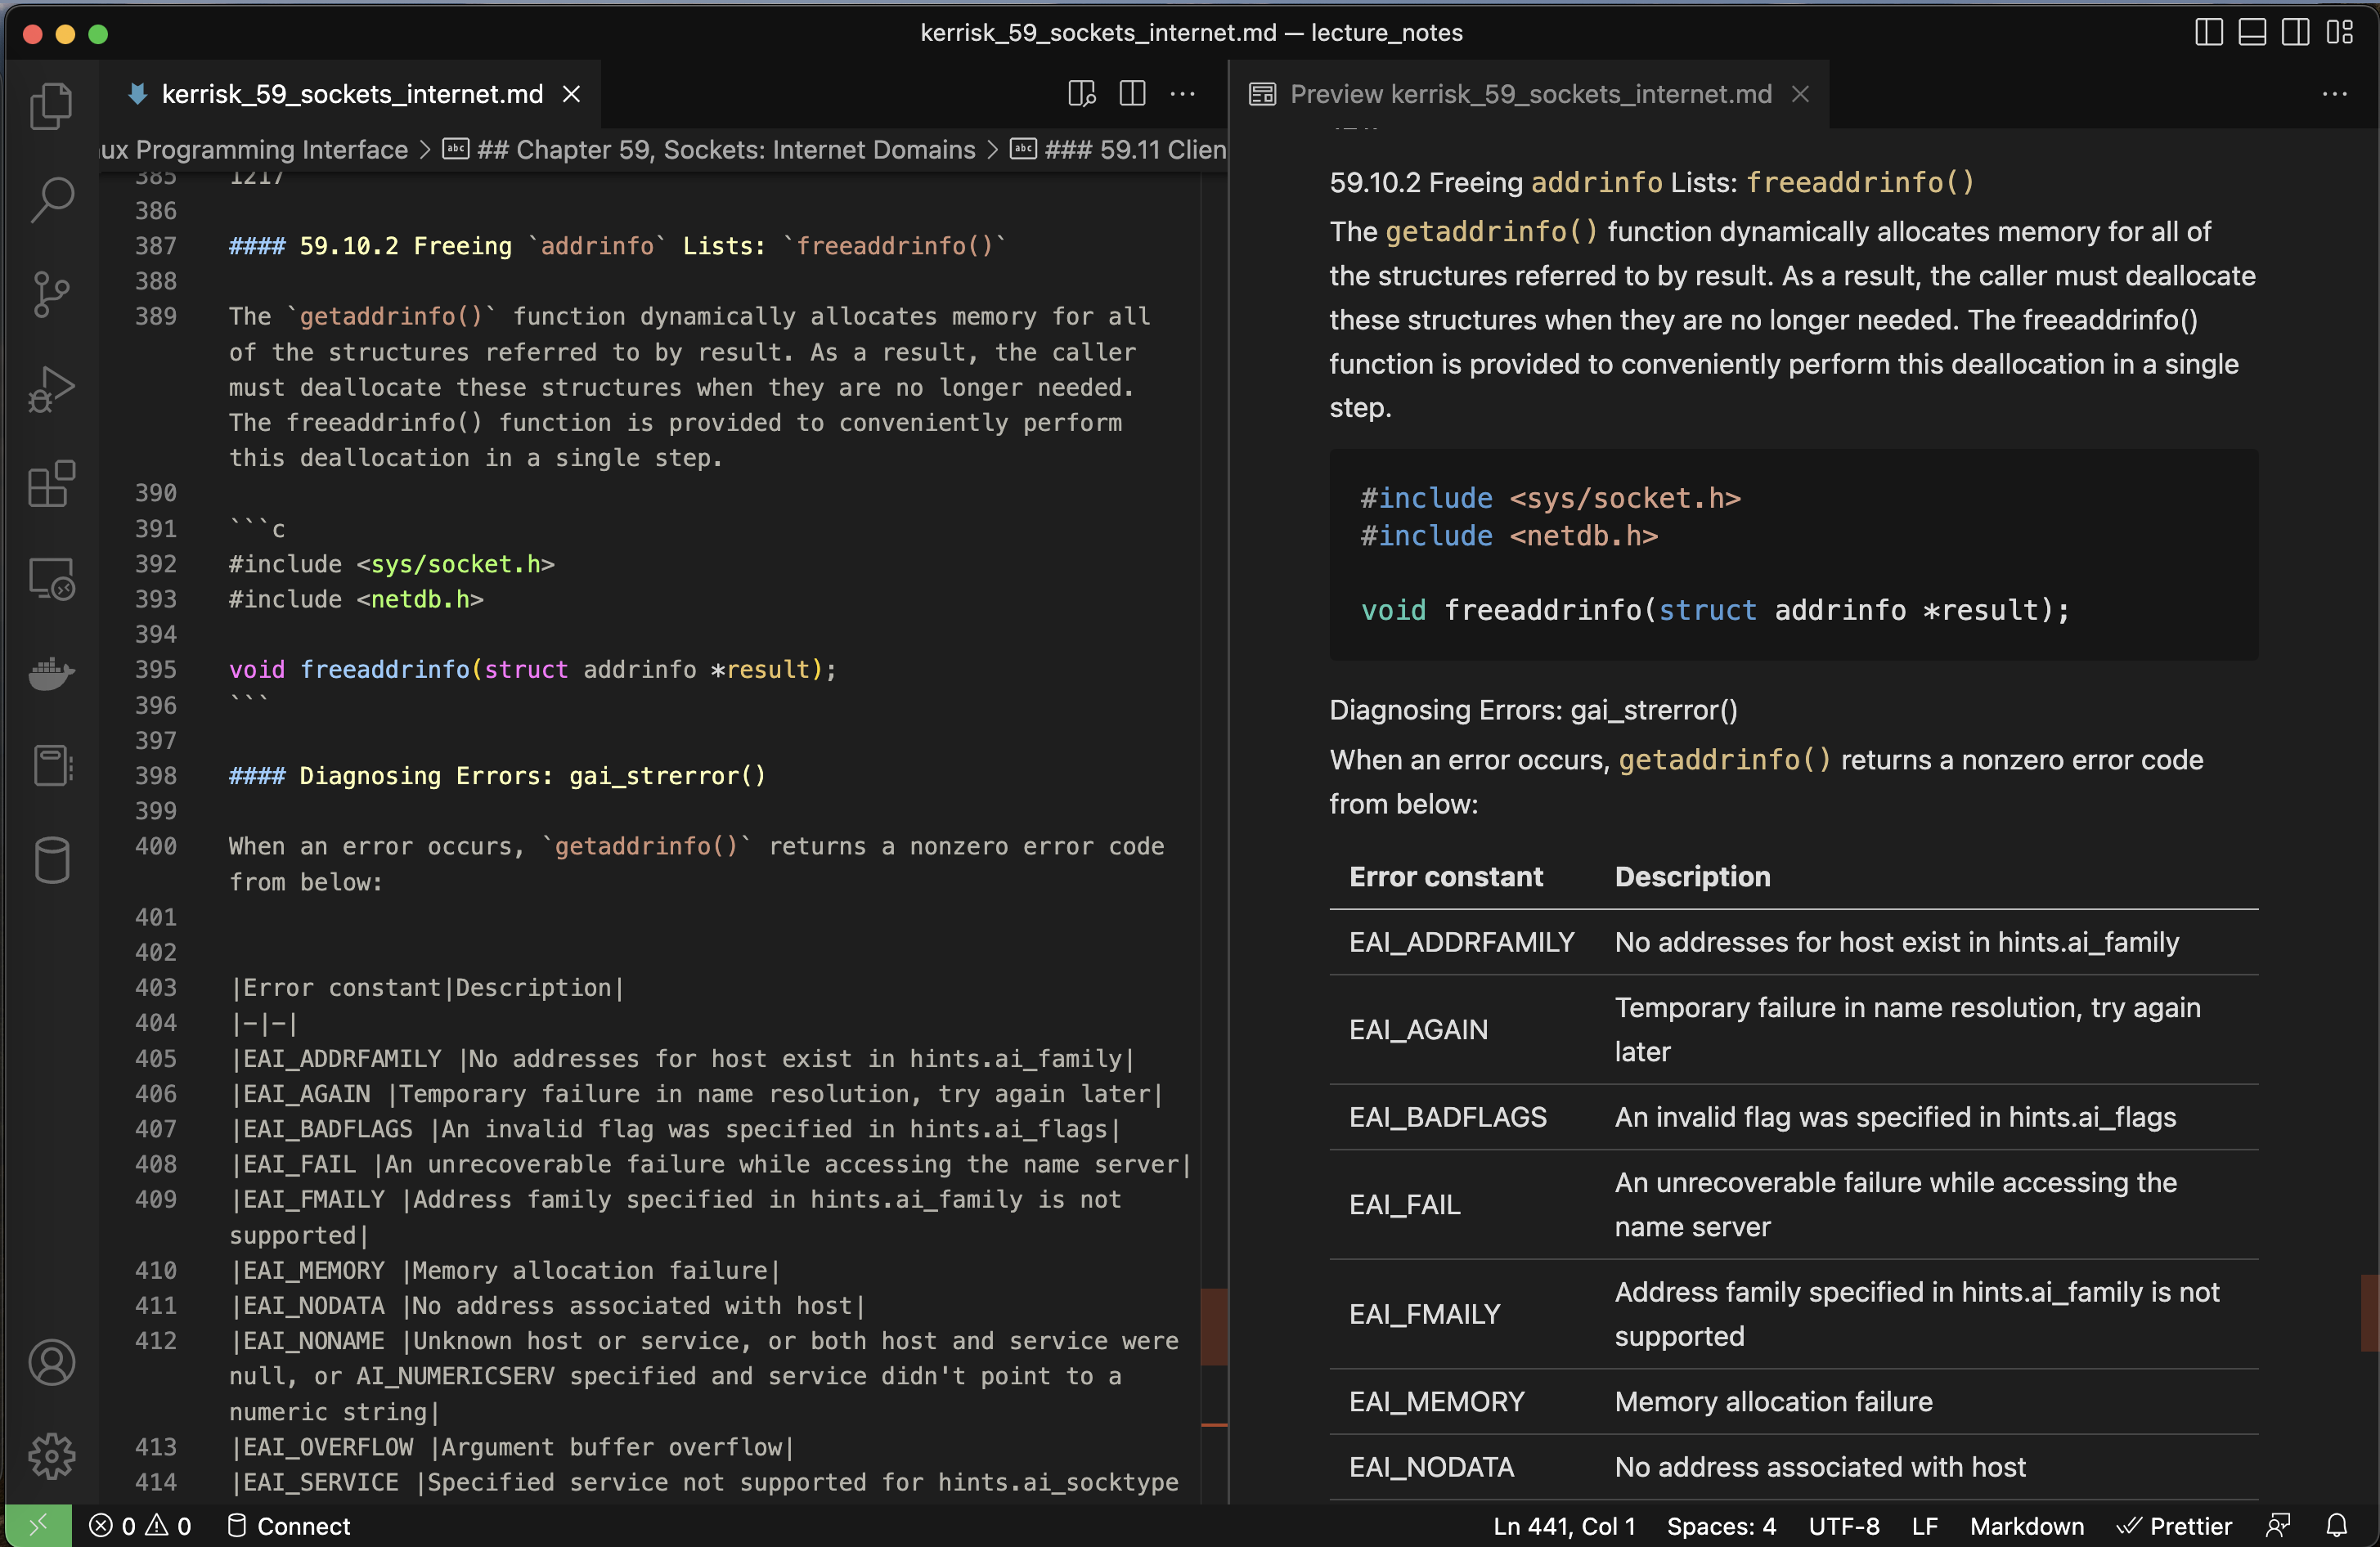Viewport: 2380px width, 1547px height.
Task: Change indentation Spaces: 4
Action: [x=1721, y=1526]
